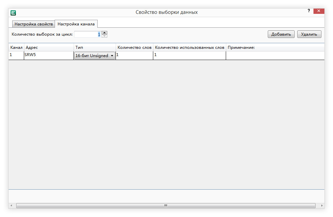Click the Удалить button

pos(309,34)
